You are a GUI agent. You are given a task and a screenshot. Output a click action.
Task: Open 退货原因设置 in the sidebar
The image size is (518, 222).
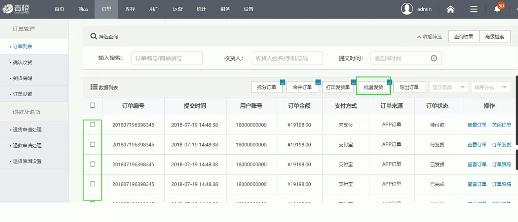tap(34, 161)
